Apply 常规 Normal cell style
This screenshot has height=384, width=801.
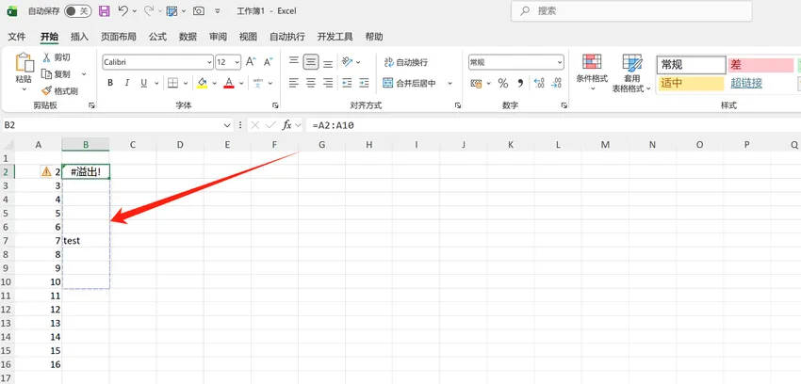[691, 65]
